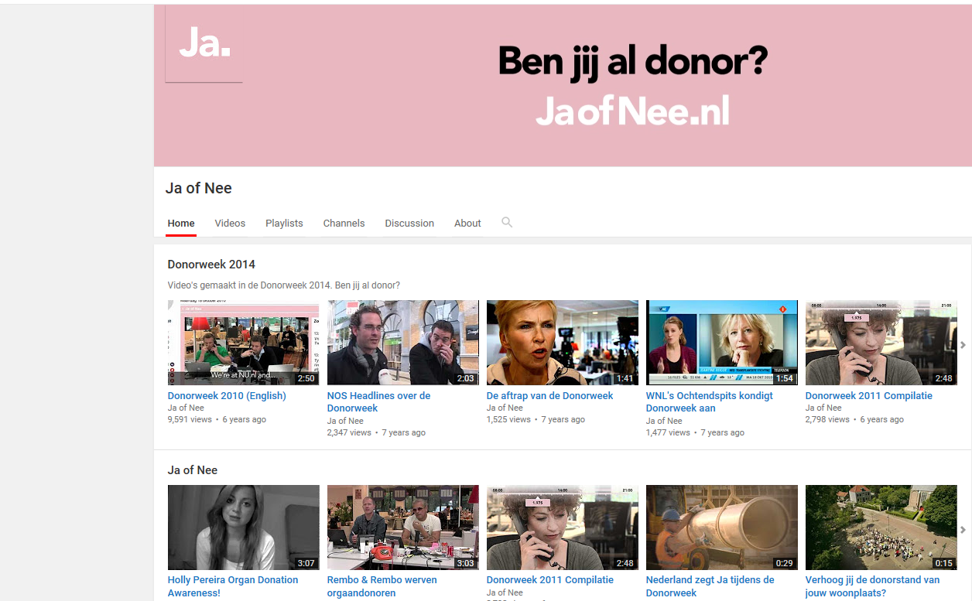The width and height of the screenshot is (972, 601).
Task: Open Nederland zegt Ja video thumbnail
Action: coord(721,528)
